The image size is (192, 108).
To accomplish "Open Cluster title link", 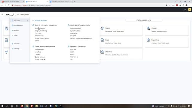I will (154, 28).
